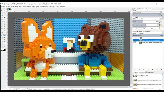Select the Clone stamp tool
Viewport: 164px width, 92px height.
pyautogui.click(x=2, y=40)
